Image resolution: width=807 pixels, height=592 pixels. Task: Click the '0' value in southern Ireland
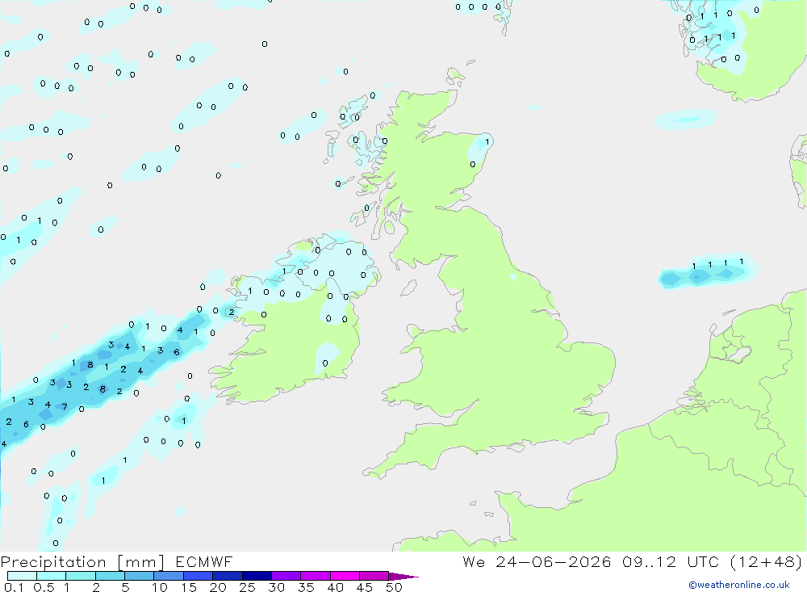(x=324, y=363)
